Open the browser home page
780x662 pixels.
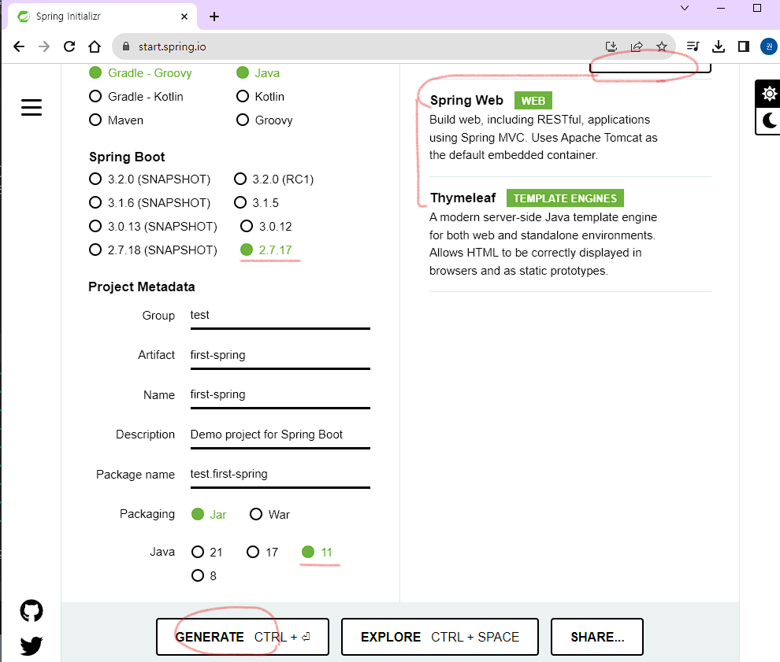pyautogui.click(x=95, y=46)
